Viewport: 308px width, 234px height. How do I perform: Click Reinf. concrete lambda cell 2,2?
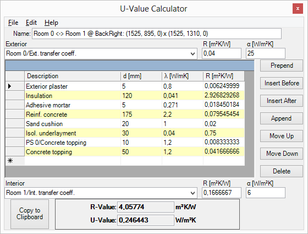tap(183, 115)
